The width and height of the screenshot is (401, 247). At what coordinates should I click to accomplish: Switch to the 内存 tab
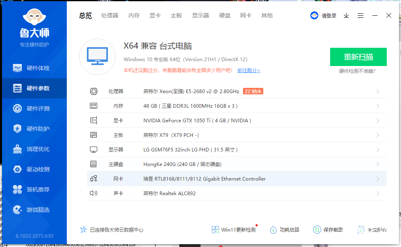(134, 15)
